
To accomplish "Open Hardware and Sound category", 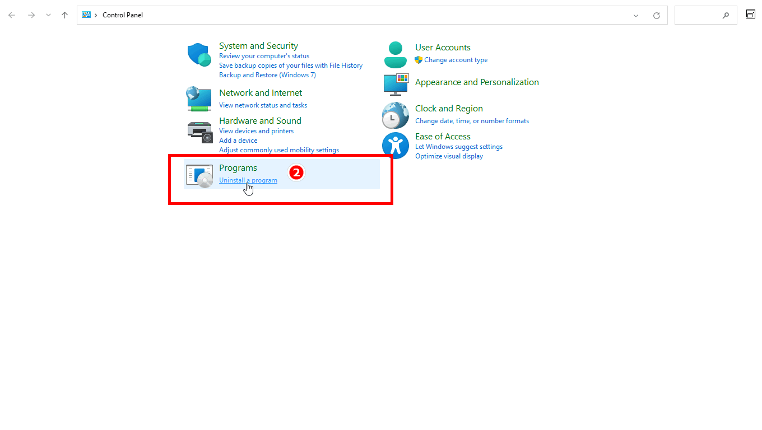I will click(x=260, y=121).
